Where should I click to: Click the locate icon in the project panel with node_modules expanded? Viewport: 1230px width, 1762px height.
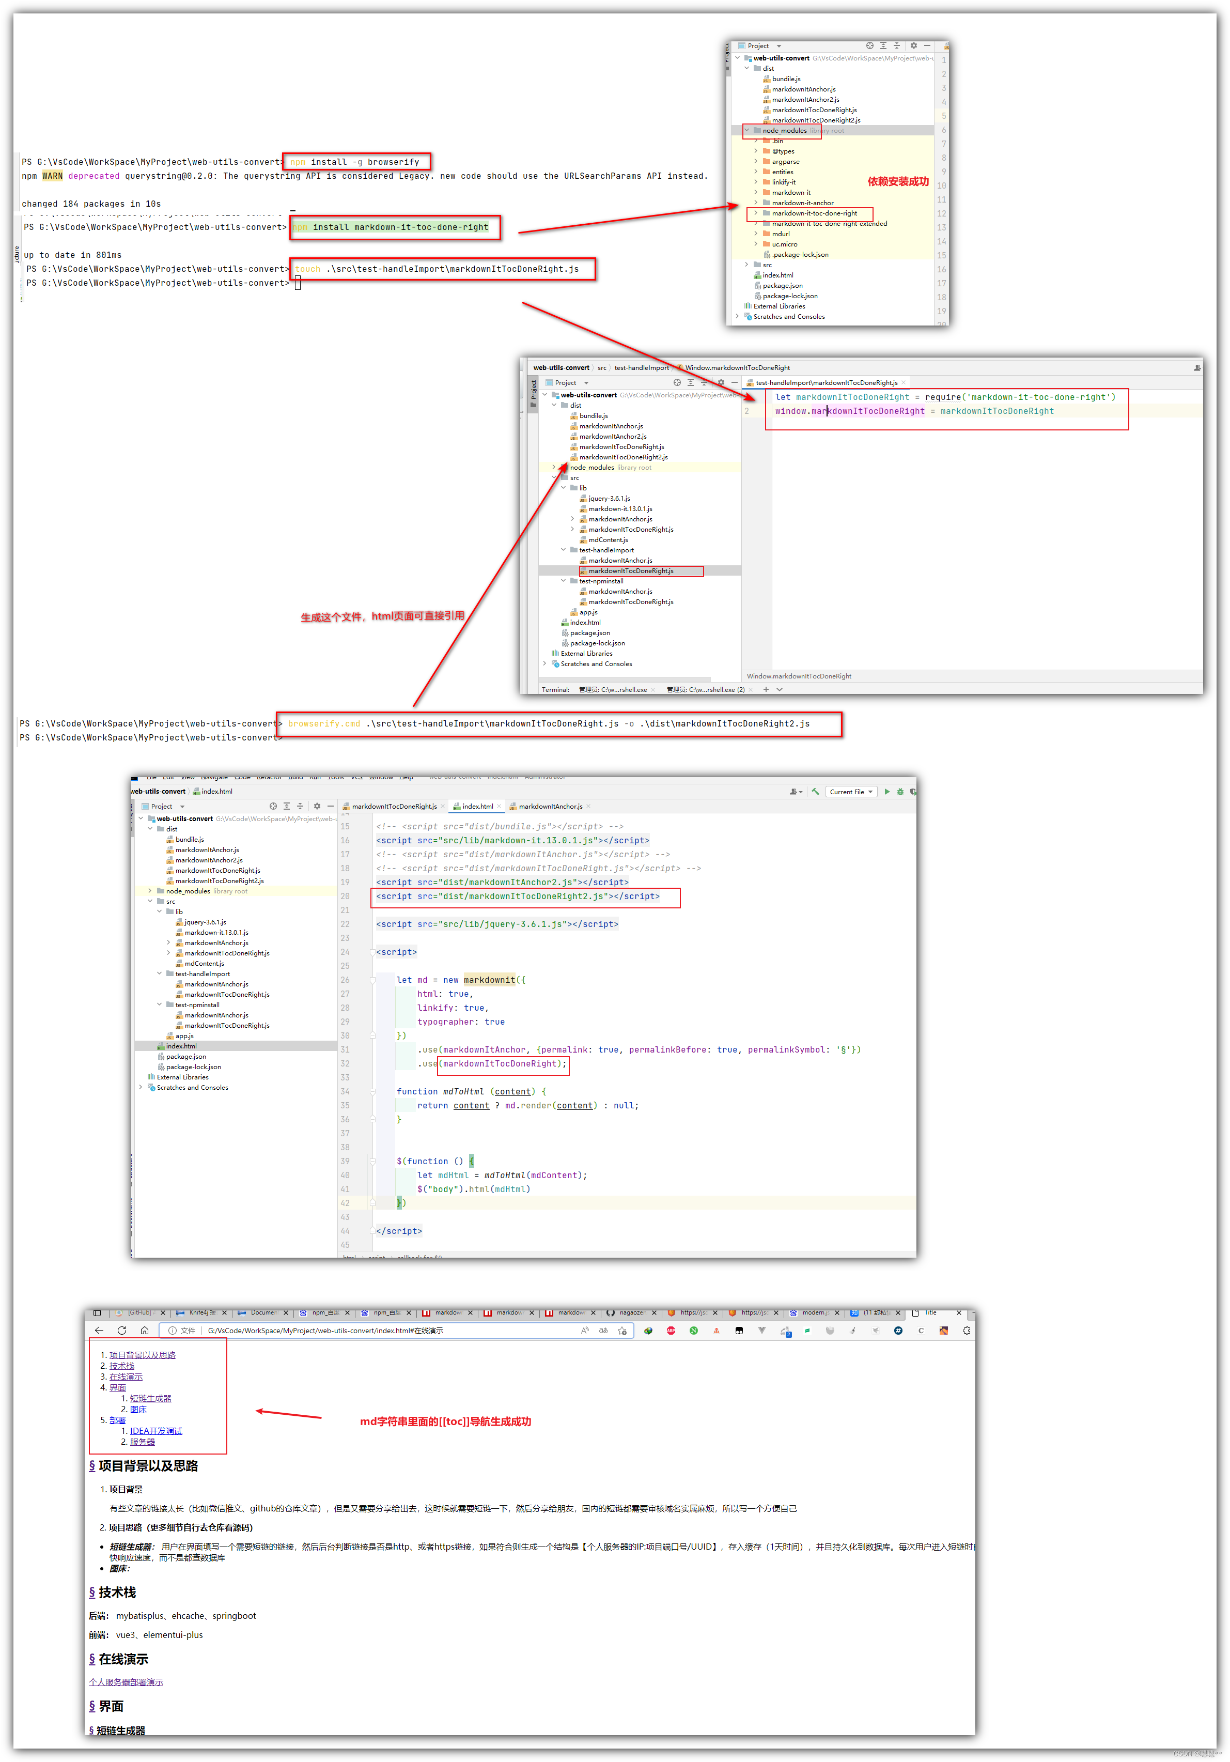pyautogui.click(x=869, y=45)
